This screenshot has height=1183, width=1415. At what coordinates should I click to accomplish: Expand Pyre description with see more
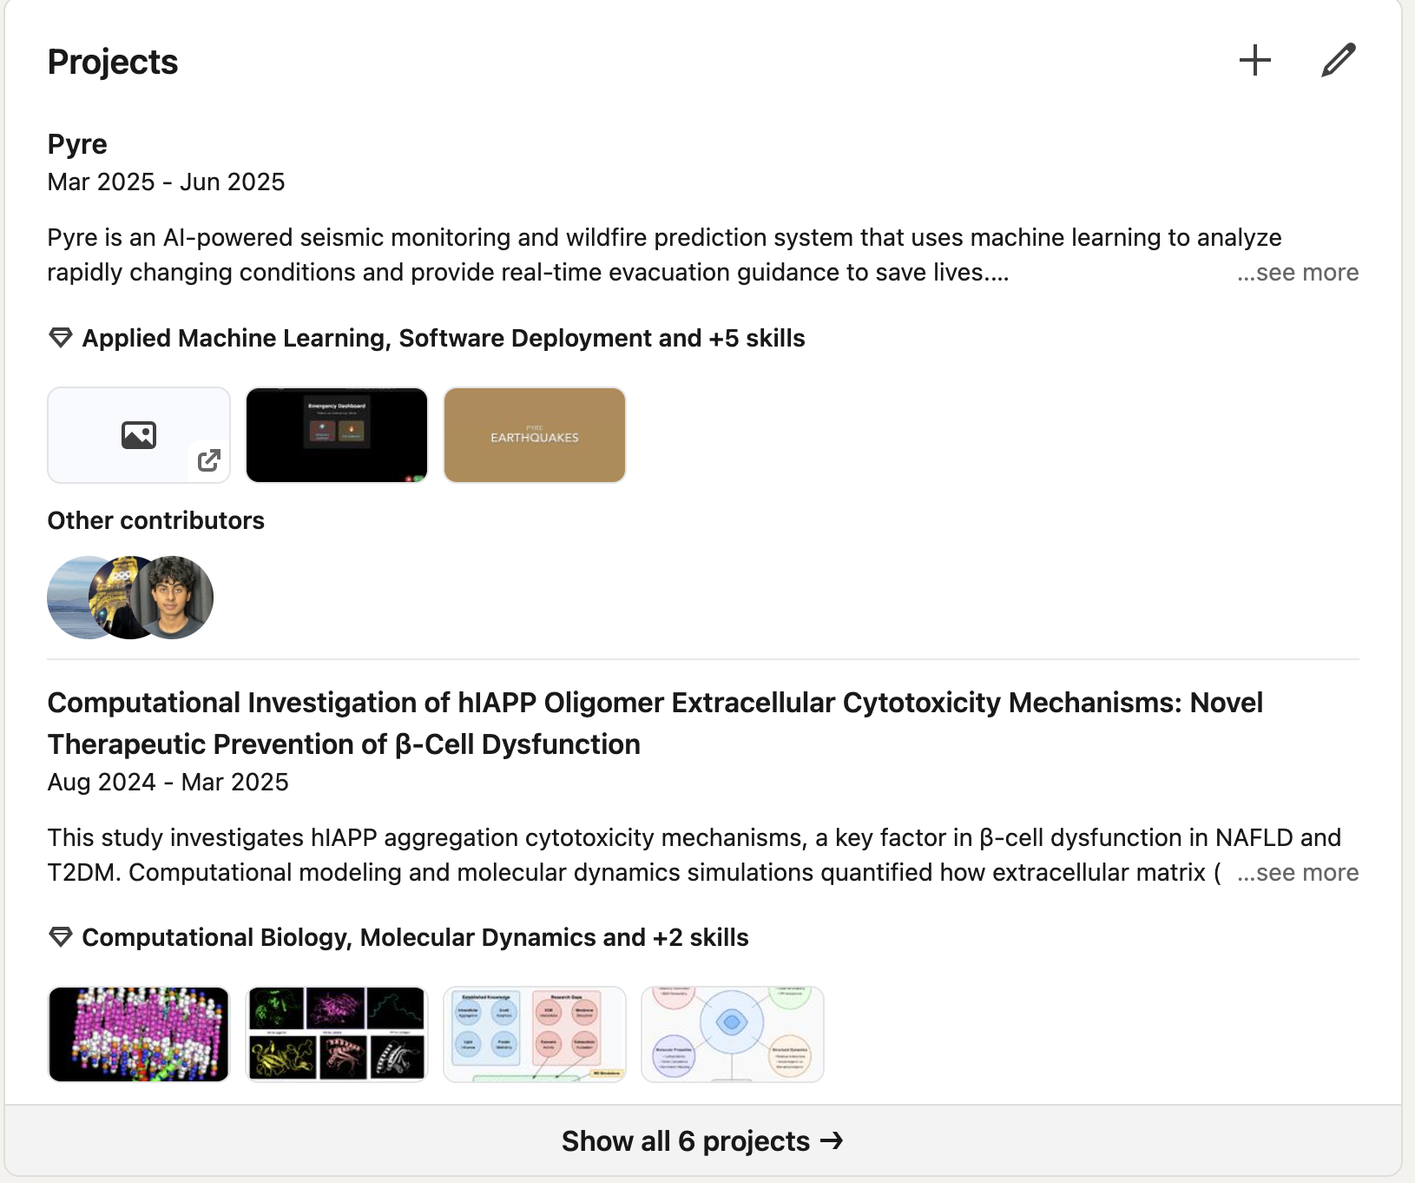pyautogui.click(x=1298, y=273)
